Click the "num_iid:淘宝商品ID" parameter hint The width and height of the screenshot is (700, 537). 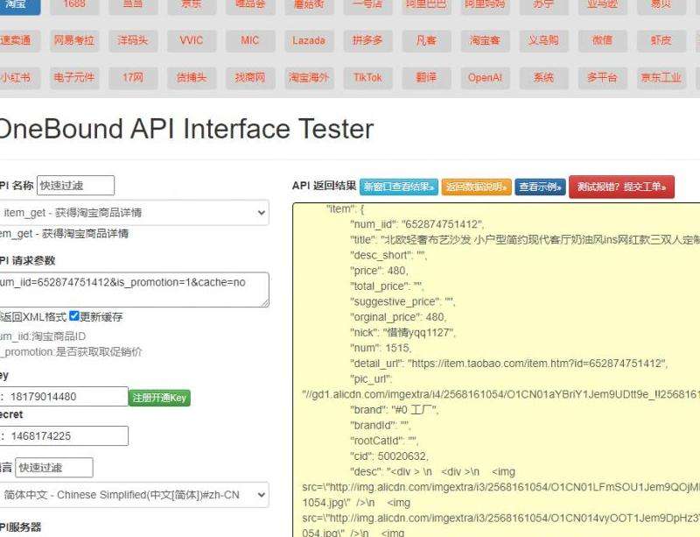[43, 336]
